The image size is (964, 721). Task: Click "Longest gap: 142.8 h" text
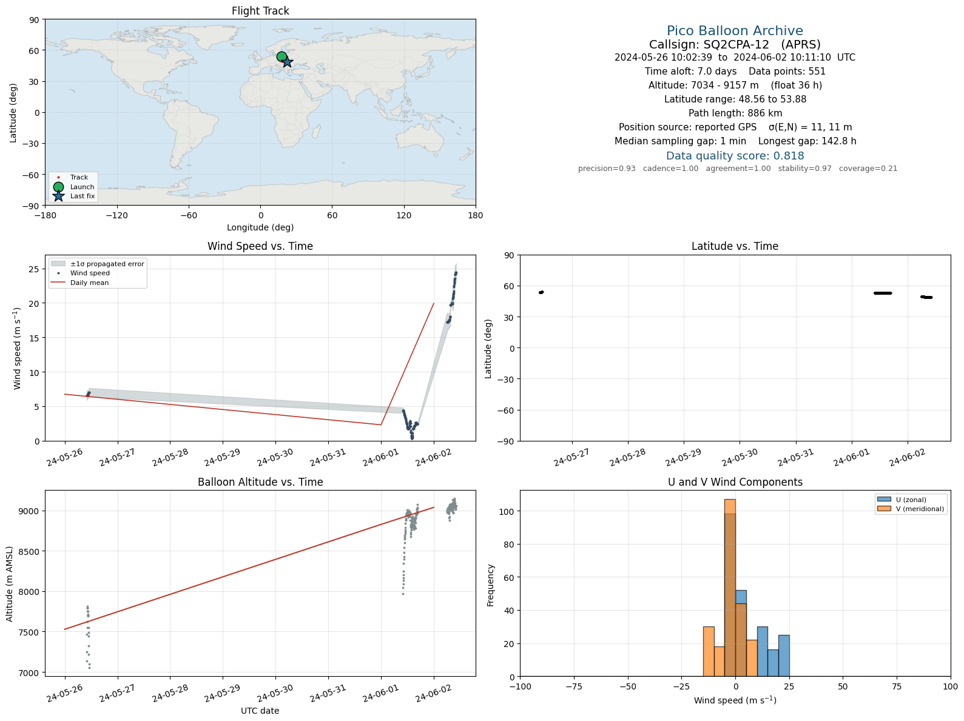(807, 141)
